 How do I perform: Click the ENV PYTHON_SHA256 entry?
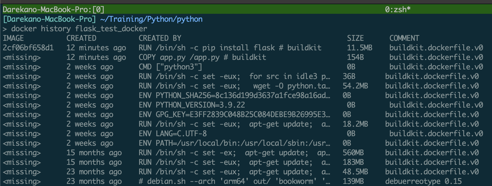click(x=234, y=95)
